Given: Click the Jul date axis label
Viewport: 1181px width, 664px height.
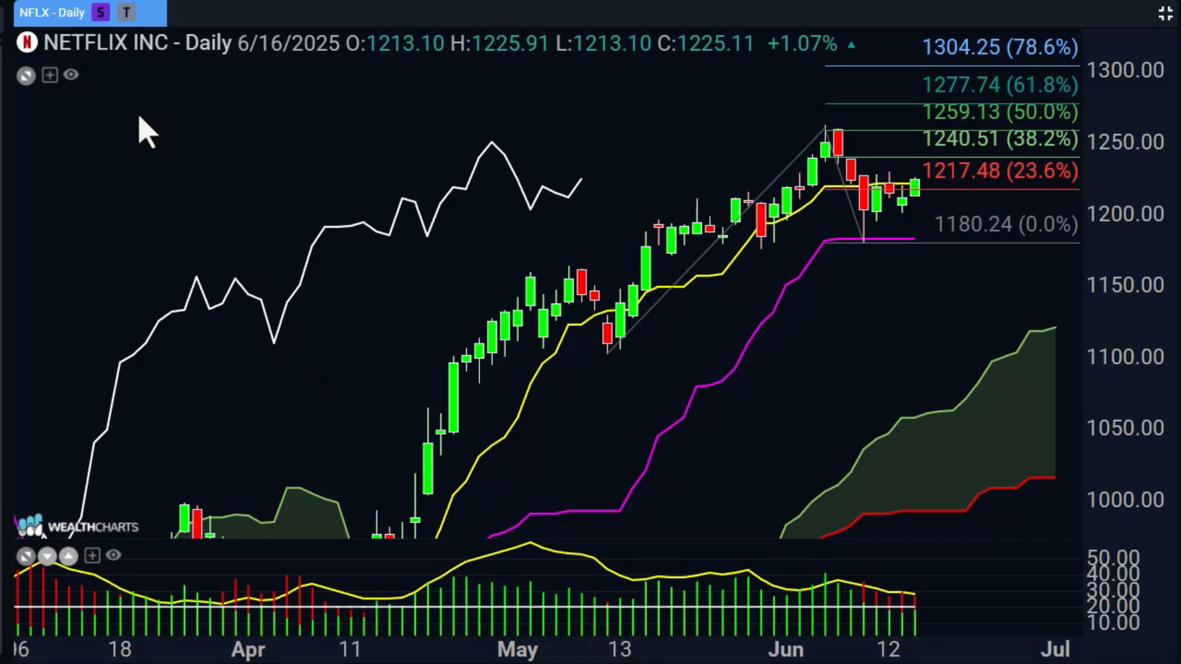Looking at the screenshot, I should click(1055, 649).
